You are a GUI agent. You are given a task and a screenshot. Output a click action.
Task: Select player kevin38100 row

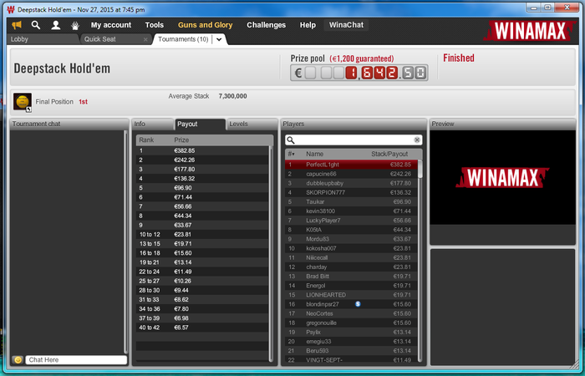click(351, 211)
